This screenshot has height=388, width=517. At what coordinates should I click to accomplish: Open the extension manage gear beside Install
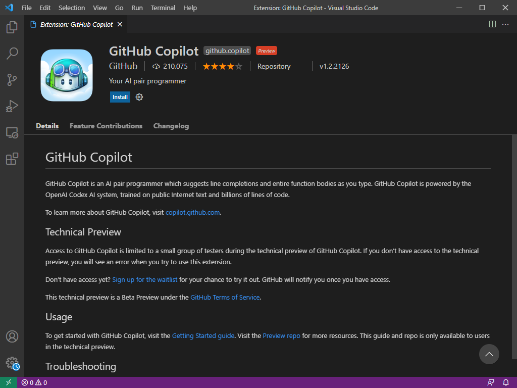point(139,97)
